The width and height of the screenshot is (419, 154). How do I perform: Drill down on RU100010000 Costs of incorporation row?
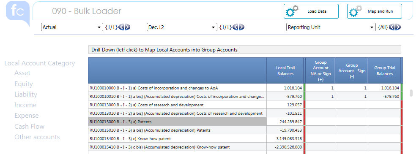click(x=178, y=88)
